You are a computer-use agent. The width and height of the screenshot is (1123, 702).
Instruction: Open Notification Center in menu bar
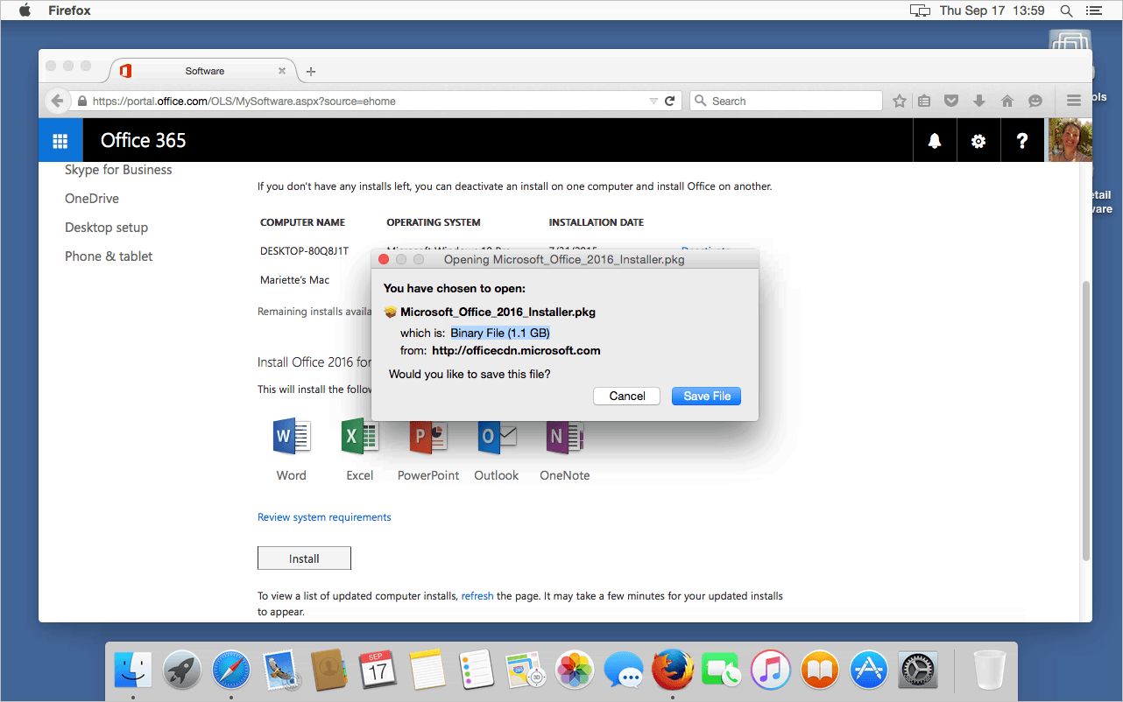tap(1094, 11)
